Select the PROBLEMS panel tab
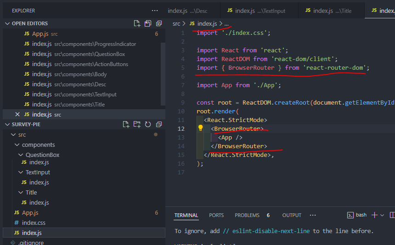This screenshot has width=395, height=245. pyautogui.click(x=247, y=215)
